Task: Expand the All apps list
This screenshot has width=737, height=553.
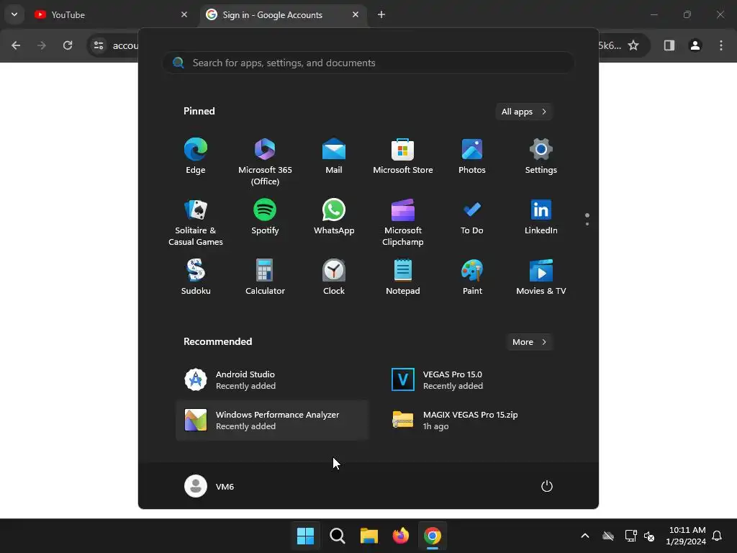Action: pos(524,112)
